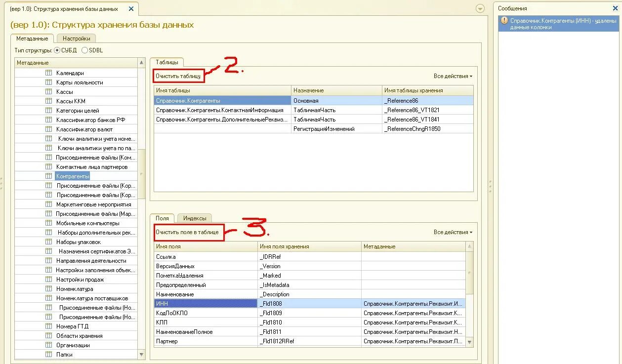Viewport: 622px width, 364px height.
Task: Select РегистрацияИзменений table row
Action: [x=314, y=129]
